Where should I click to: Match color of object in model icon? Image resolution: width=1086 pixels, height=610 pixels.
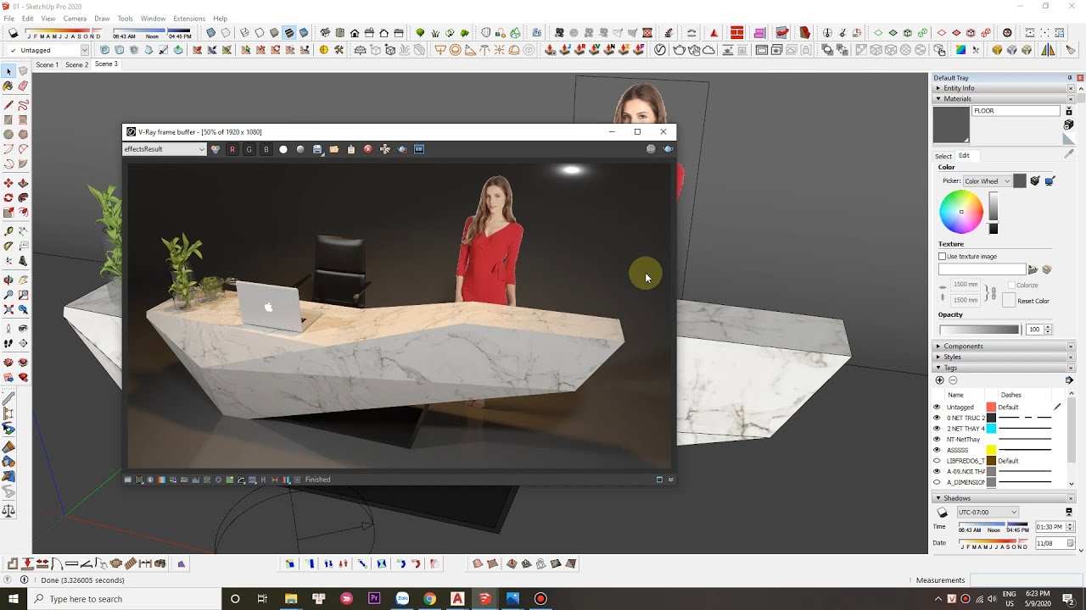tap(1035, 180)
